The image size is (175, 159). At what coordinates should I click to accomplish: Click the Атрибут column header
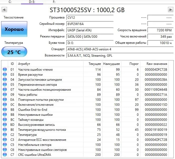[x=50, y=64]
